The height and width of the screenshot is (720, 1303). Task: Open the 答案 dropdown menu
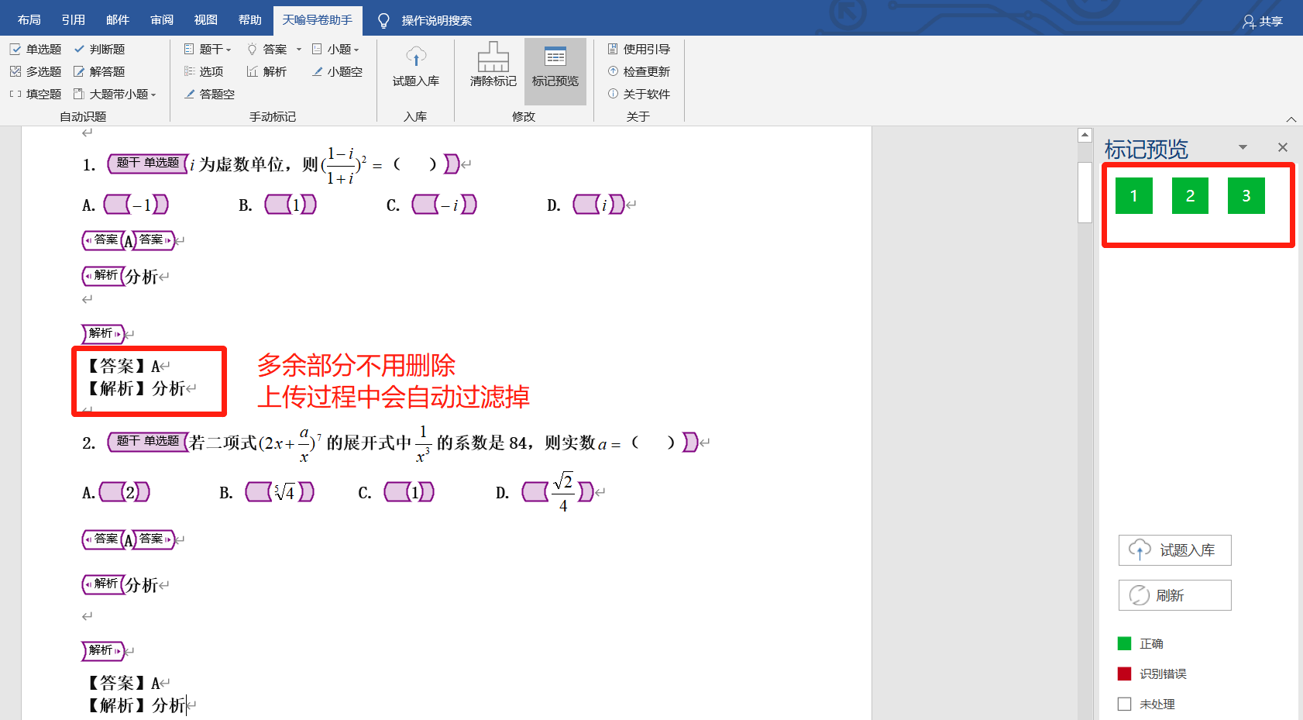coord(299,50)
